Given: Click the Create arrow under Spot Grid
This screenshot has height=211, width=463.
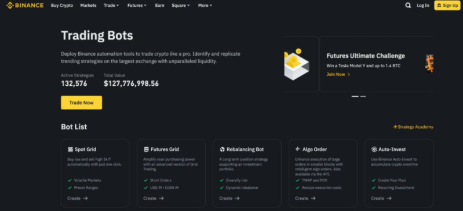Looking at the screenshot, I should point(85,198).
